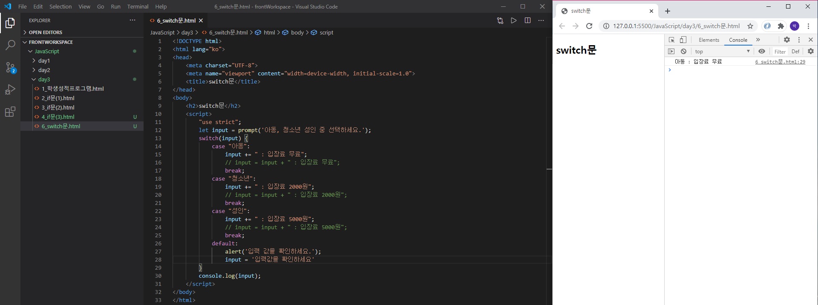818x305 pixels.
Task: Open the Run menu
Action: pos(115,6)
